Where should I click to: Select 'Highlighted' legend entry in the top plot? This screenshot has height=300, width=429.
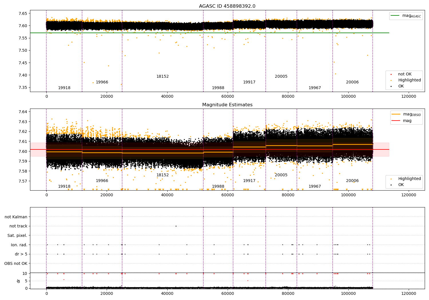[409, 80]
